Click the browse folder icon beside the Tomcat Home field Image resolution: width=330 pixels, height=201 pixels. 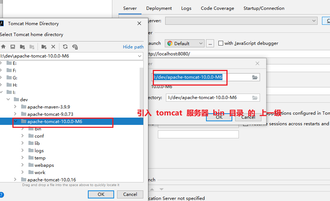pos(255,77)
